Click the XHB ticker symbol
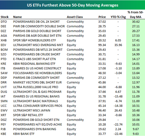 click(x=4, y=40)
